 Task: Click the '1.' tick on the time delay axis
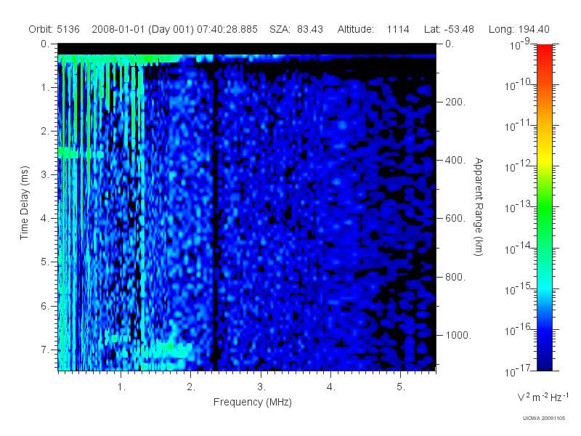coord(45,87)
